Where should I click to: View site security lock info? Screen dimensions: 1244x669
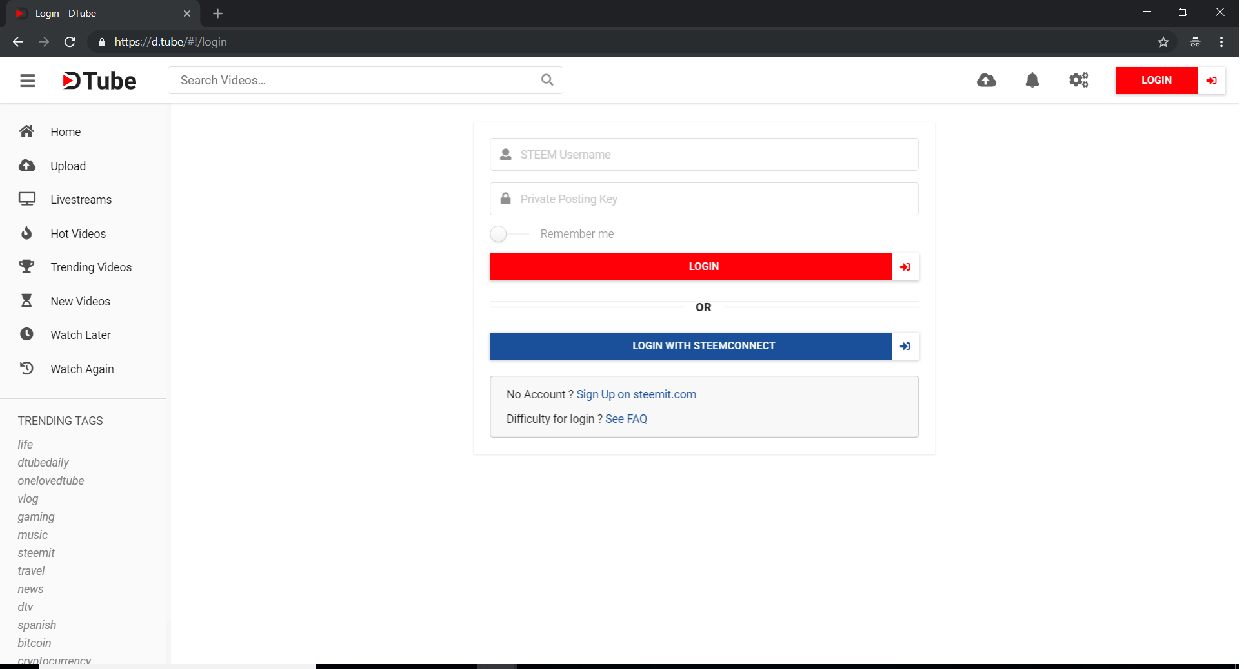coord(101,42)
